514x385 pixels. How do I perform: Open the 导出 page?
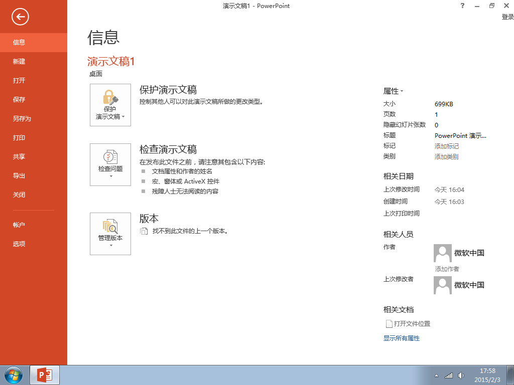click(x=34, y=176)
